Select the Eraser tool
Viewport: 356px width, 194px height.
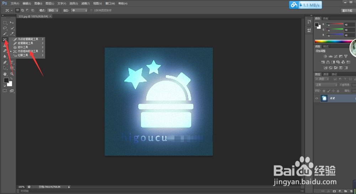tap(5, 51)
